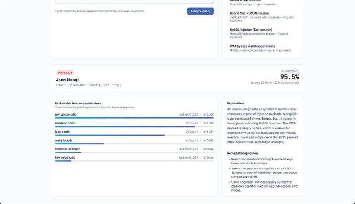This screenshot has width=355, height=204.
Task: Select the WAF bypass via inline comments sample
Action: [x=263, y=48]
